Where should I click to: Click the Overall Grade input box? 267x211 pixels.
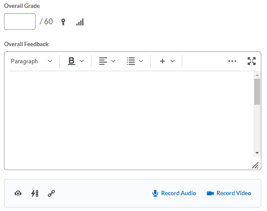[20, 22]
